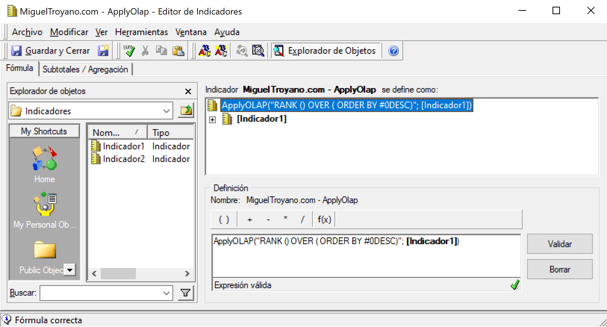Open the Modificar menu

coord(69,32)
